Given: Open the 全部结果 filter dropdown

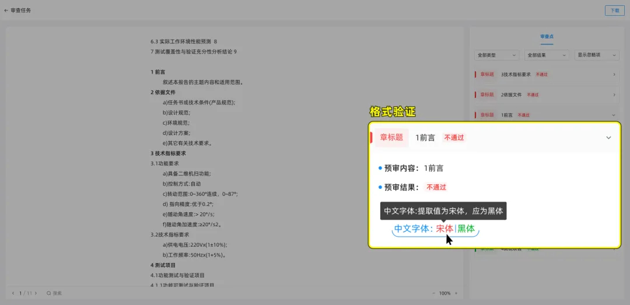Looking at the screenshot, I should tap(547, 55).
